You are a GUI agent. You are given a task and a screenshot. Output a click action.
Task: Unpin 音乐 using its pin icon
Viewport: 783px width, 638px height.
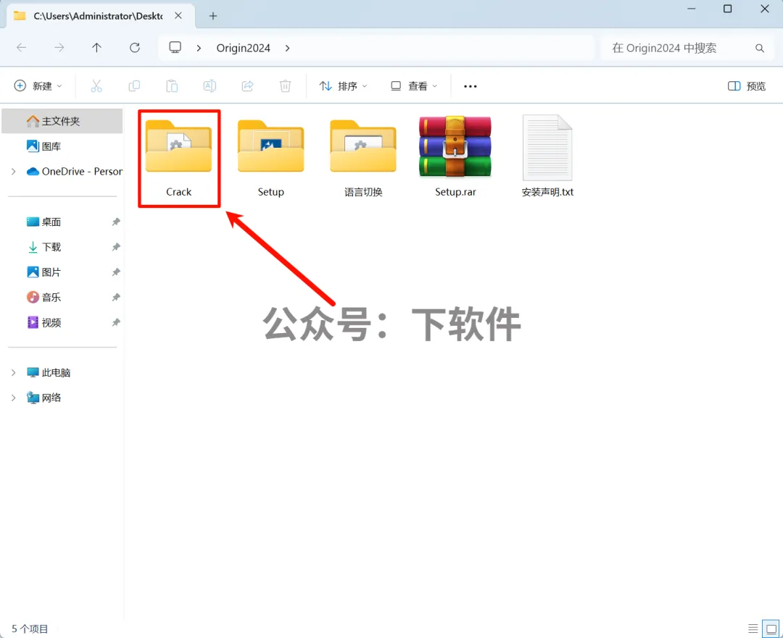click(116, 298)
